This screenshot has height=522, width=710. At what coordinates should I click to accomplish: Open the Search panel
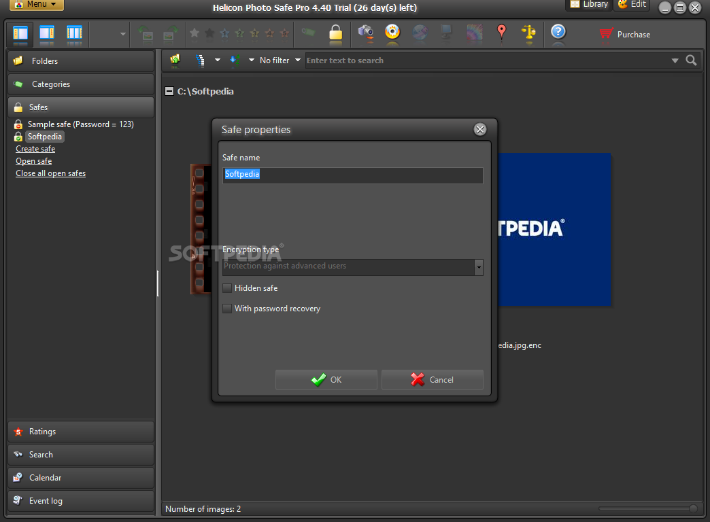81,455
